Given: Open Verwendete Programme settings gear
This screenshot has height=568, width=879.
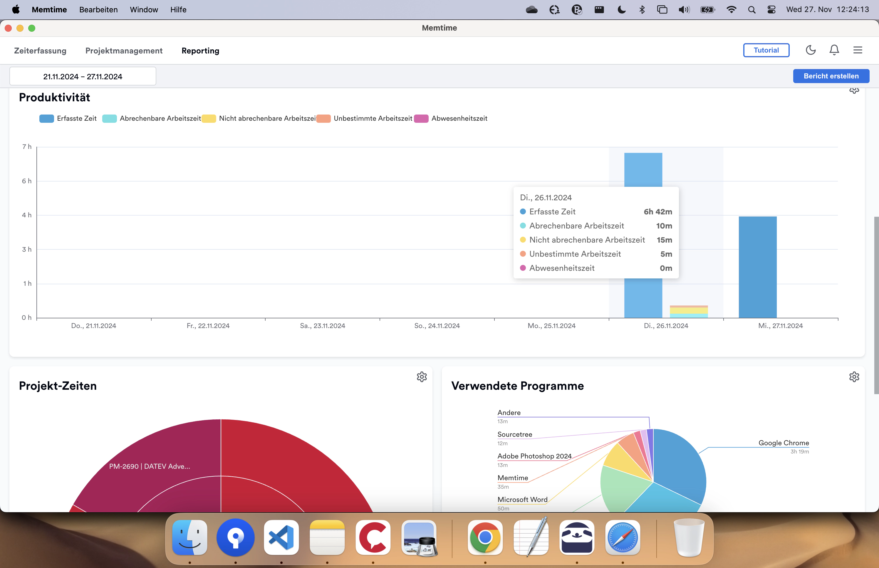Looking at the screenshot, I should [x=854, y=377].
